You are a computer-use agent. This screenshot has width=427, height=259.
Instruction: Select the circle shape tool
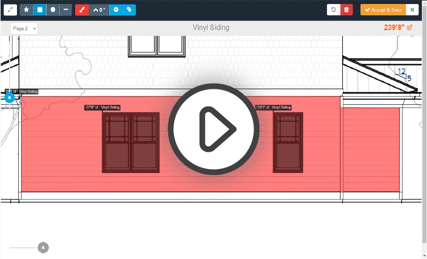click(52, 10)
